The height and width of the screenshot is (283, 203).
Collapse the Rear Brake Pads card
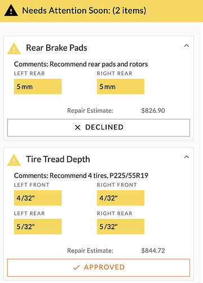186,45
